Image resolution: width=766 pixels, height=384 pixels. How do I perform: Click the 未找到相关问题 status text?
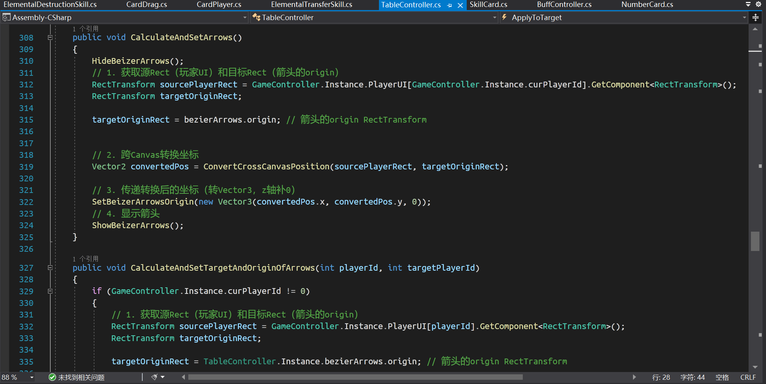pos(81,377)
